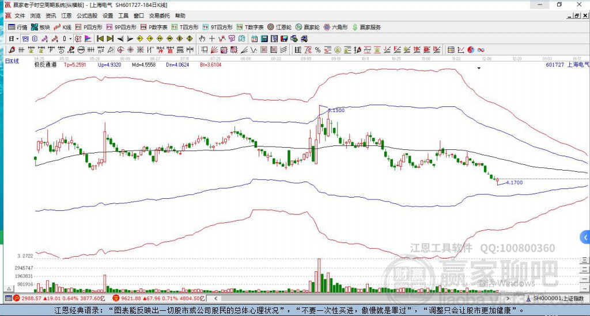Open the P数字表 tool
The width and height of the screenshot is (590, 316).
(154, 27)
